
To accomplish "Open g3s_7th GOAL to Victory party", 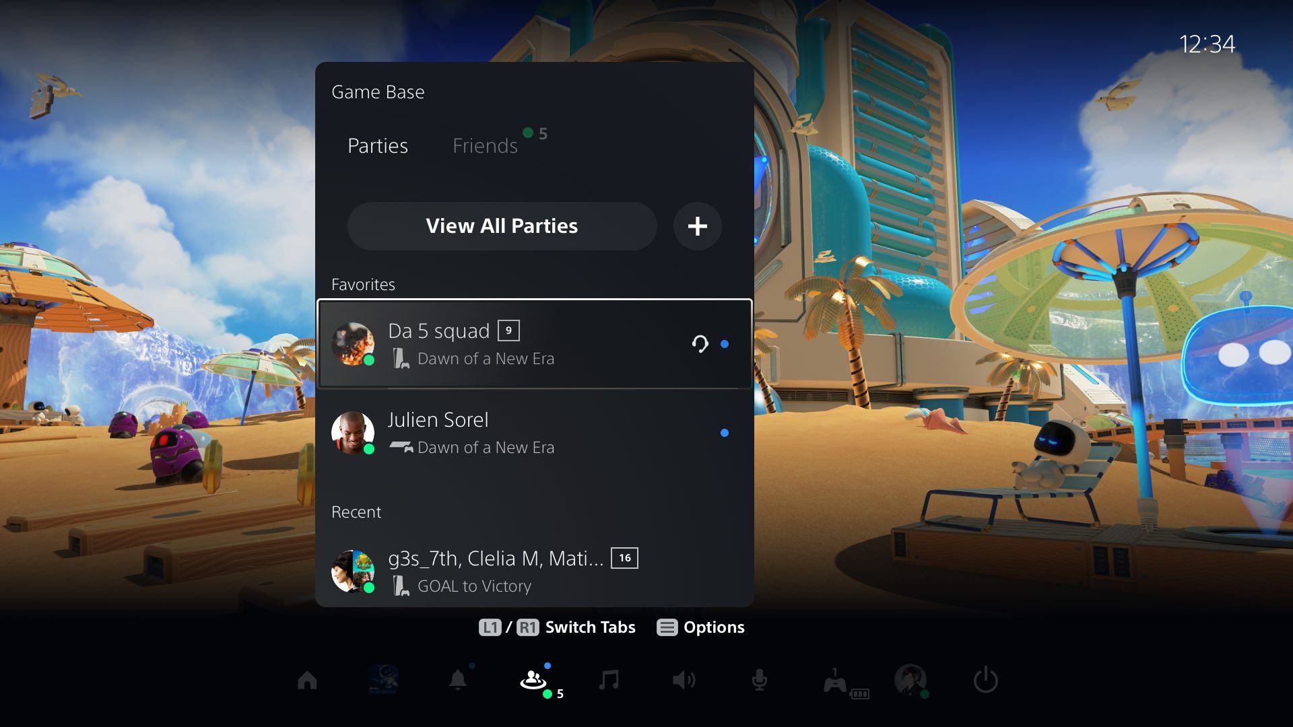I will (x=534, y=572).
